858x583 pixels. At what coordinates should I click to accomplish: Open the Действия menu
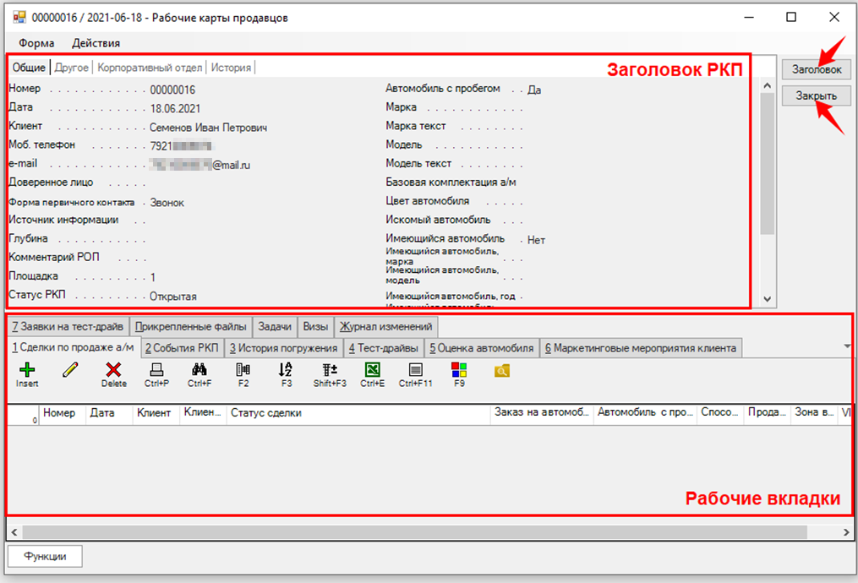coord(96,43)
